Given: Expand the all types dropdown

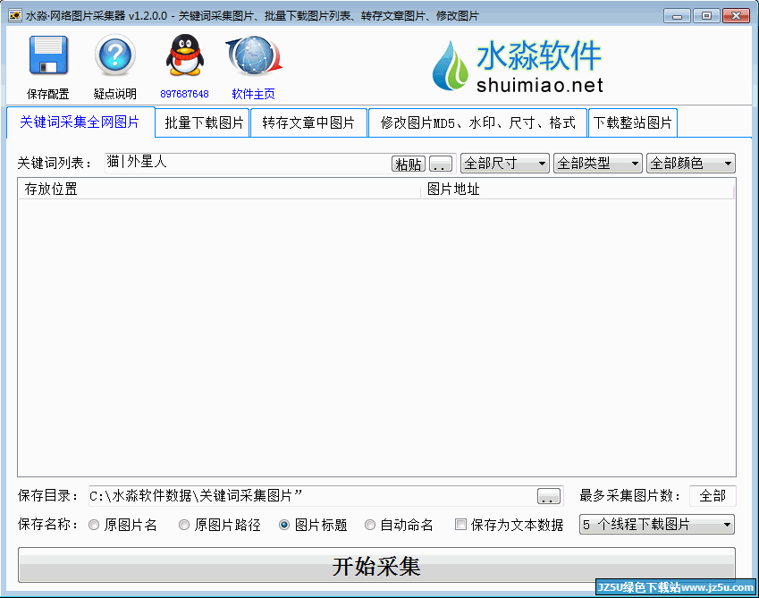Looking at the screenshot, I should coord(597,164).
